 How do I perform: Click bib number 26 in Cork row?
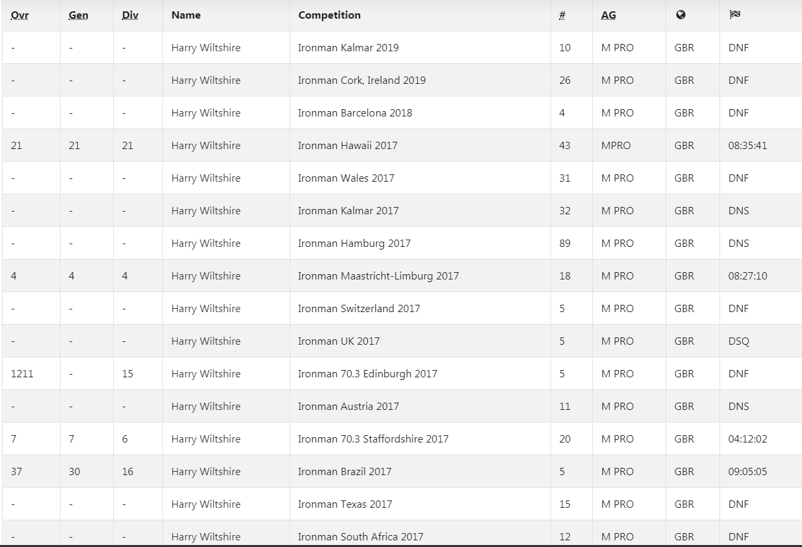[x=564, y=81]
